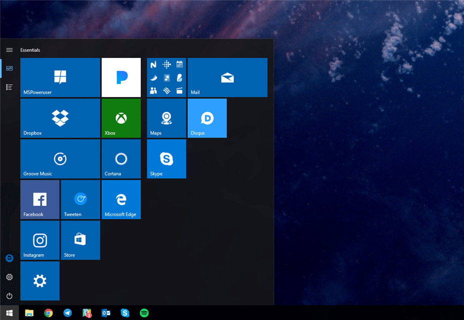Image resolution: width=464 pixels, height=320 pixels.
Task: Open the Pandora tile
Action: point(121,77)
